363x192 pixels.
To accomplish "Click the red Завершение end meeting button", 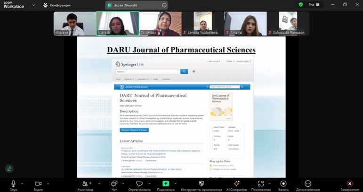I will click(349, 184).
